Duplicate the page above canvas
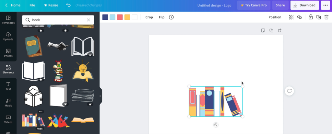Image resolution: width=332 pixels, height=134 pixels. (x=271, y=30)
